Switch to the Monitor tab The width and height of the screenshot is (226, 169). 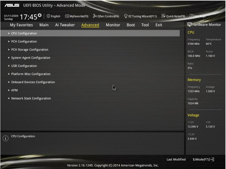[x=113, y=25]
